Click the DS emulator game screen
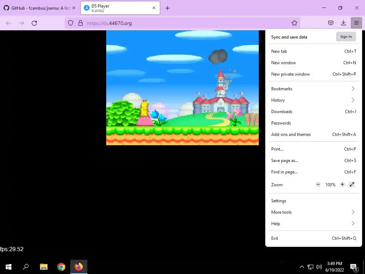Screen dimensions: 365x274 182,88
